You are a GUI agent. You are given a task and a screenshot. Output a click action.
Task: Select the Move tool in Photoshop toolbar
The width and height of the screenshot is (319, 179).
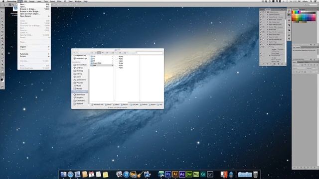2,12
